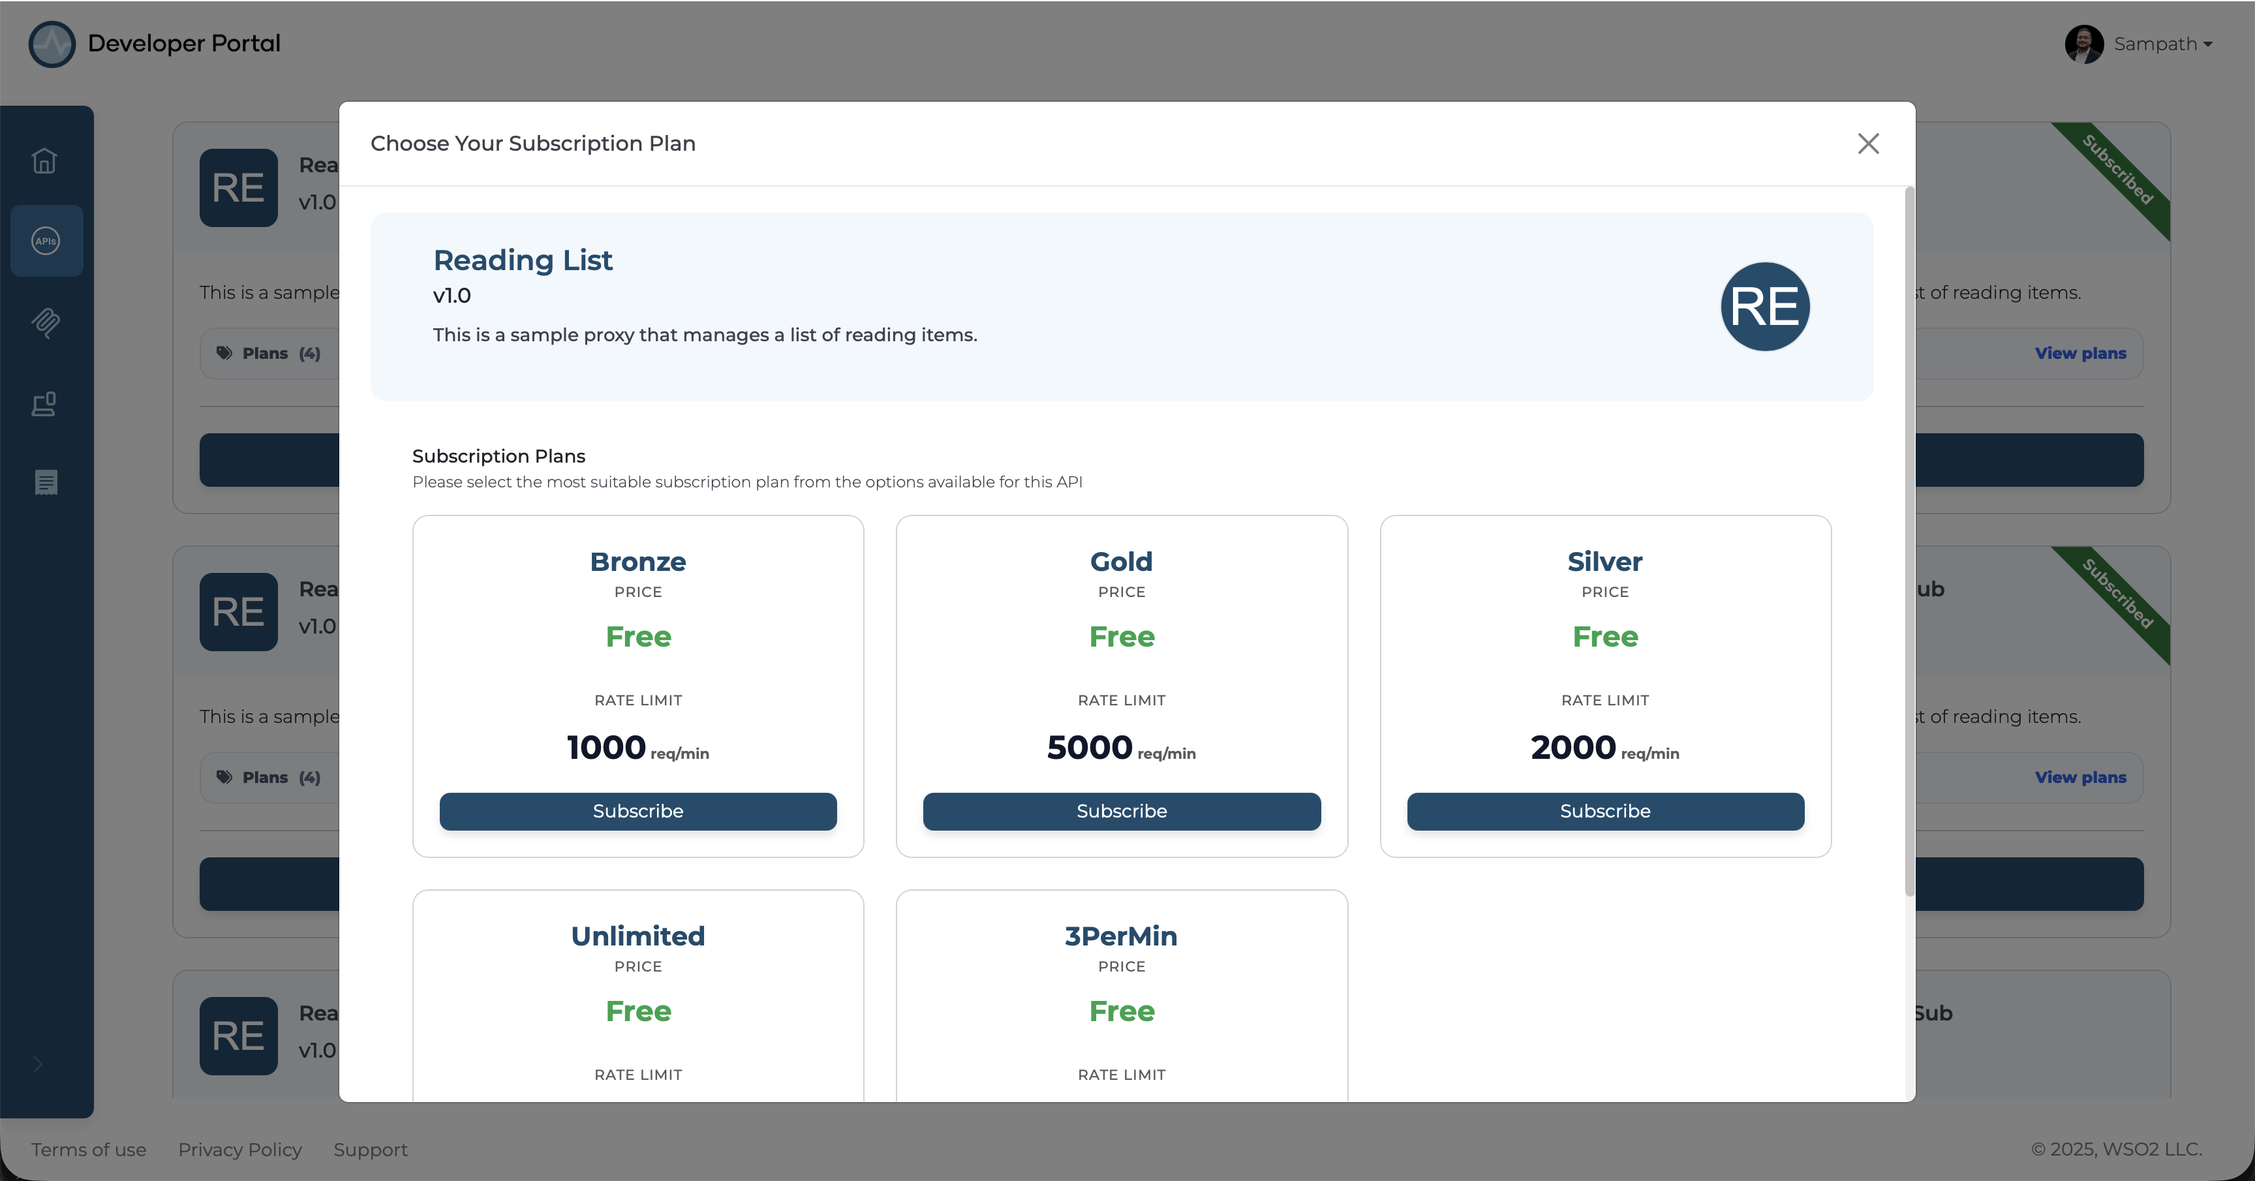This screenshot has width=2255, height=1181.
Task: Select the Silver plan Subscribe button
Action: (x=1604, y=810)
